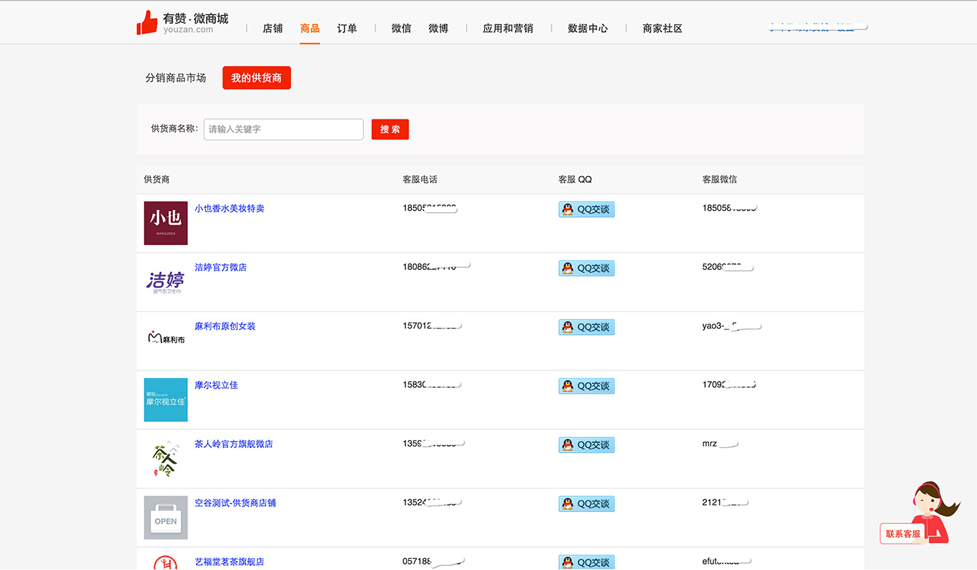Viewport: 977px width, 570px height.
Task: Open the 订单 menu
Action: [347, 29]
